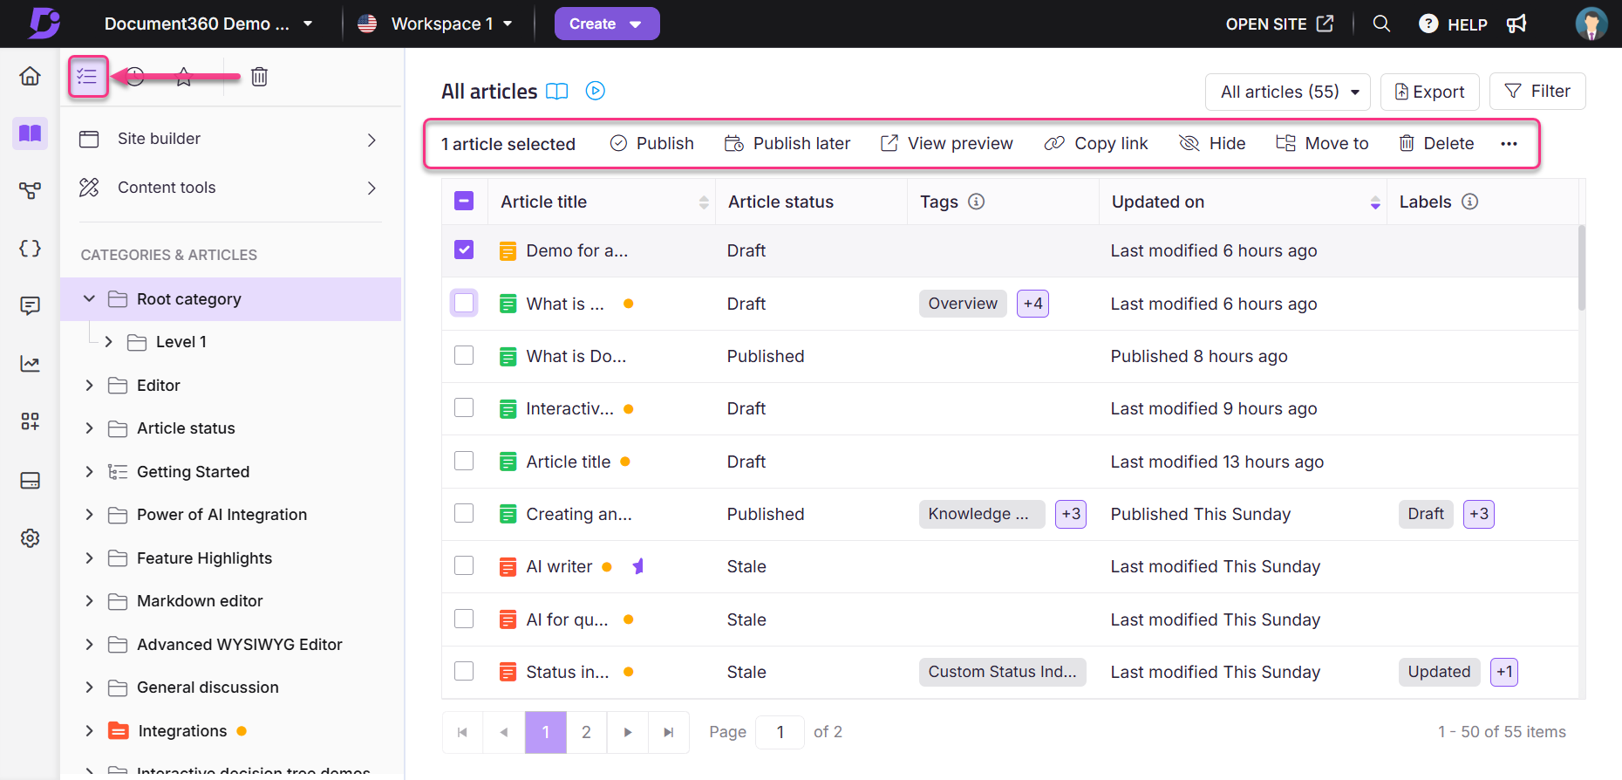The height and width of the screenshot is (780, 1622).
Task: Open the Widgets grid icon in sidebar
Action: [30, 421]
